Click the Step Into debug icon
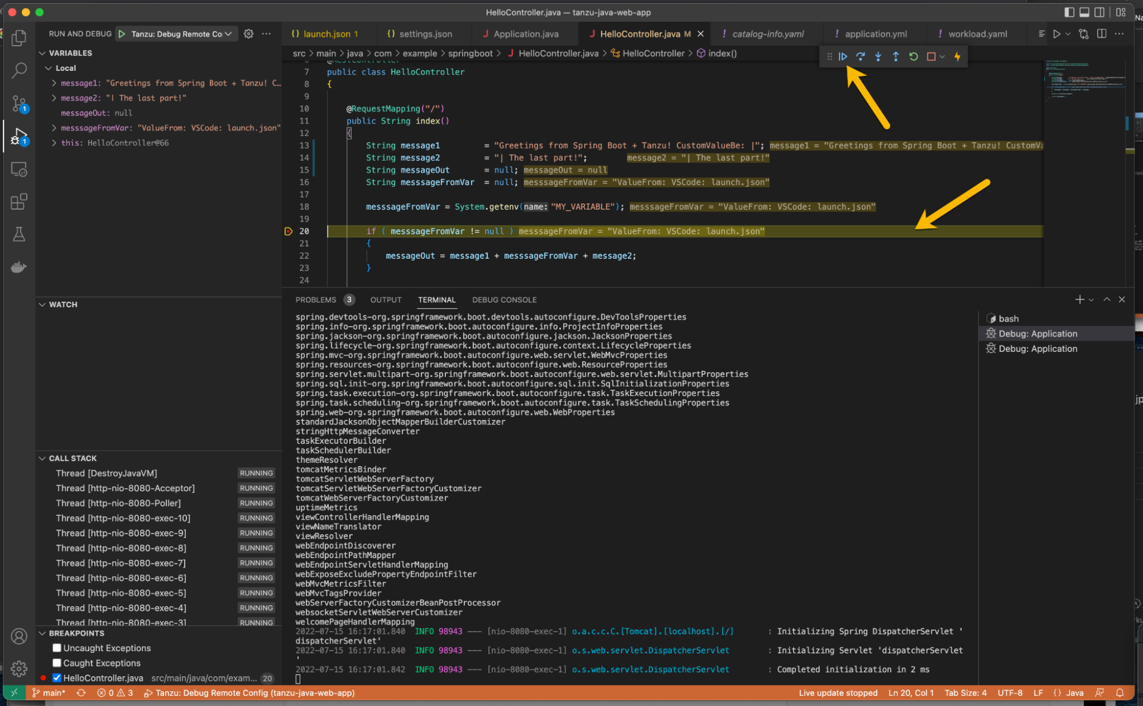The image size is (1143, 706). click(x=878, y=57)
